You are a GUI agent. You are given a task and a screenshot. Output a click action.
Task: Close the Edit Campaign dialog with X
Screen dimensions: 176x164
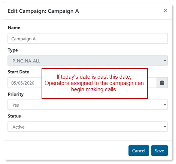[x=165, y=11]
